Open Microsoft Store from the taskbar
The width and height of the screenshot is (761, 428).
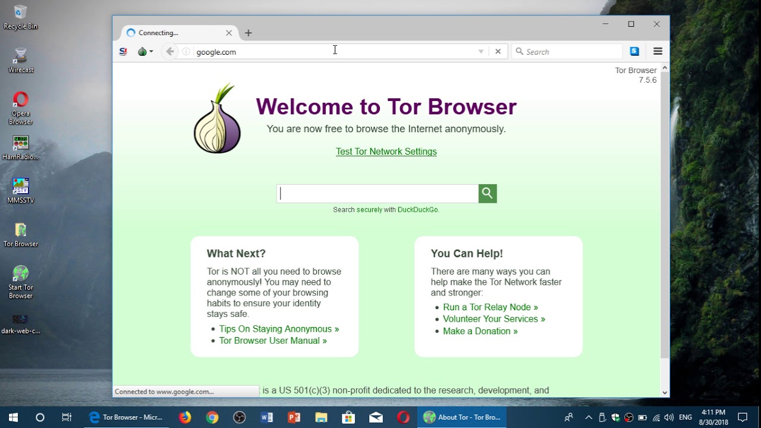(x=349, y=417)
